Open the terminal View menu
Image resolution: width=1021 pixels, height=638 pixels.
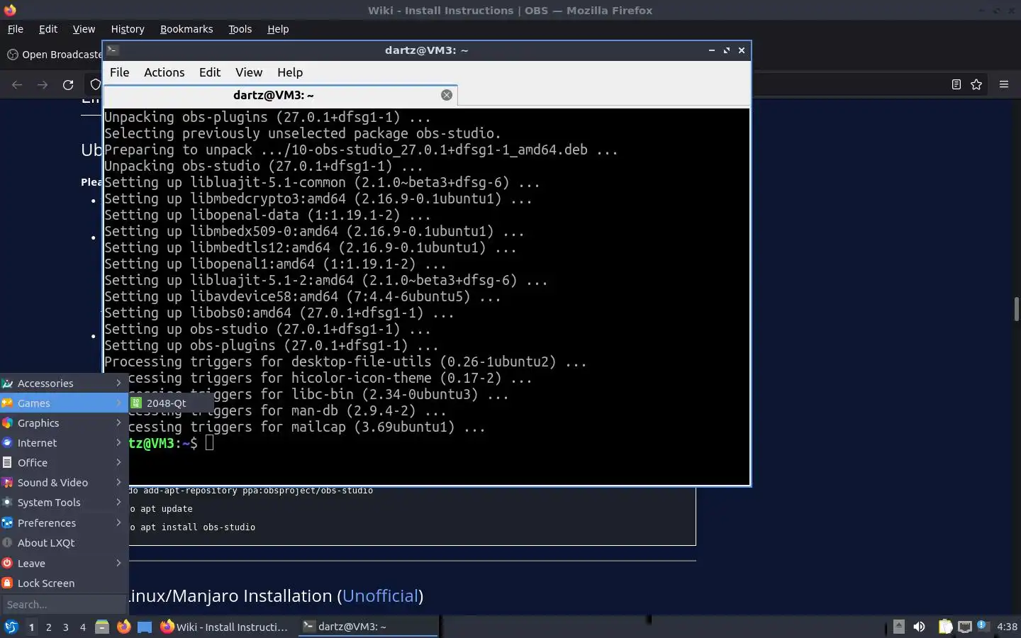[249, 72]
